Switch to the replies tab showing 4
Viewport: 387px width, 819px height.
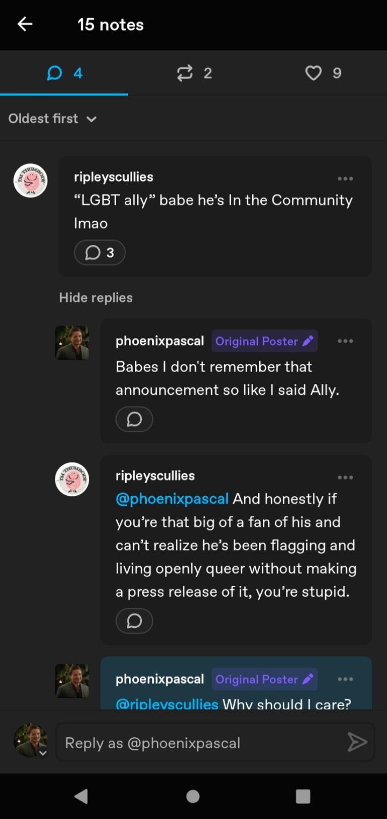click(x=64, y=73)
